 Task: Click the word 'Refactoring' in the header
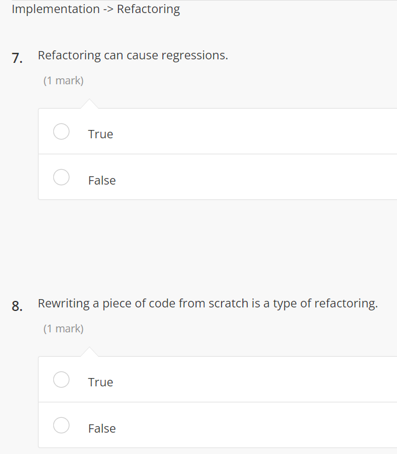[x=148, y=9]
